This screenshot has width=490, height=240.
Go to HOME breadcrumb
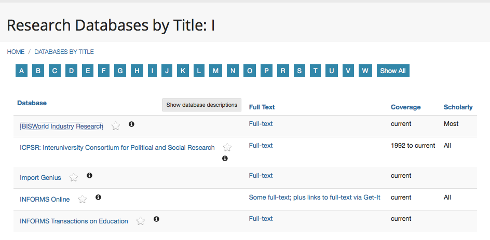[x=16, y=52]
